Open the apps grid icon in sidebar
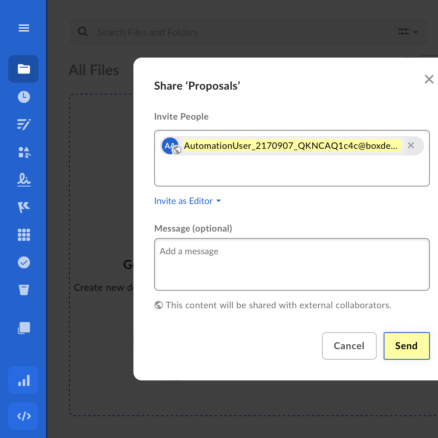This screenshot has height=438, width=438. coord(24,235)
